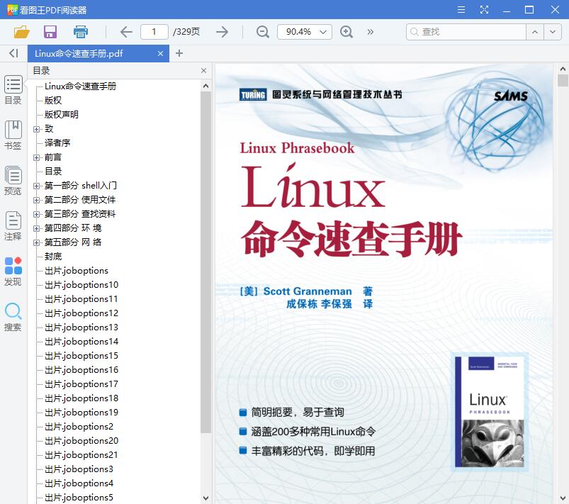Image resolution: width=569 pixels, height=504 pixels.
Task: Open the 搜索 search panel
Action: [13, 317]
